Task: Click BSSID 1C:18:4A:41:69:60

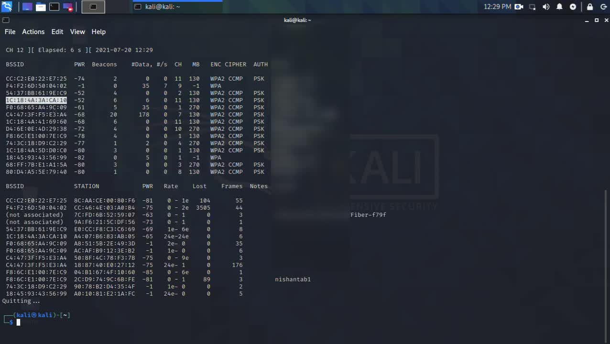Action: pyautogui.click(x=36, y=122)
